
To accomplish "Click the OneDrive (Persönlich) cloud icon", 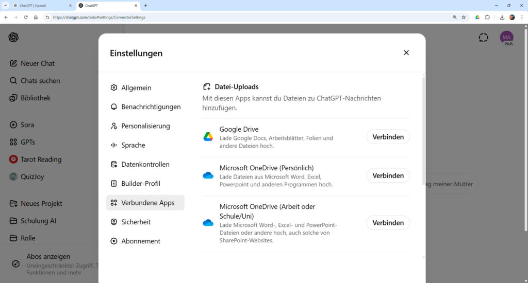I will (208, 175).
